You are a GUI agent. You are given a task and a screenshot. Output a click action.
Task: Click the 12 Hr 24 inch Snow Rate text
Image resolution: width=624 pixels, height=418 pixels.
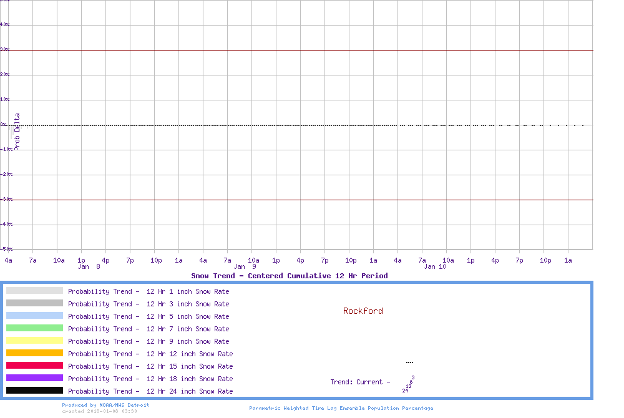tap(190, 391)
